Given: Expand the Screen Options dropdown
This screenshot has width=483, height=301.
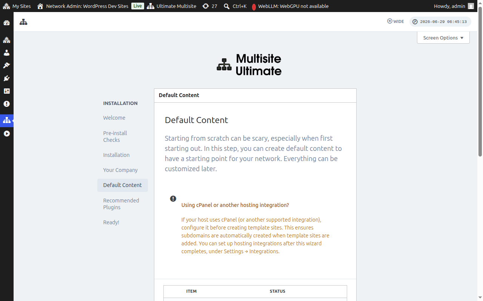Looking at the screenshot, I should pos(443,38).
